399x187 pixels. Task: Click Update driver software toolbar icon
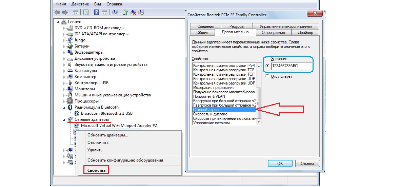[x=125, y=13]
